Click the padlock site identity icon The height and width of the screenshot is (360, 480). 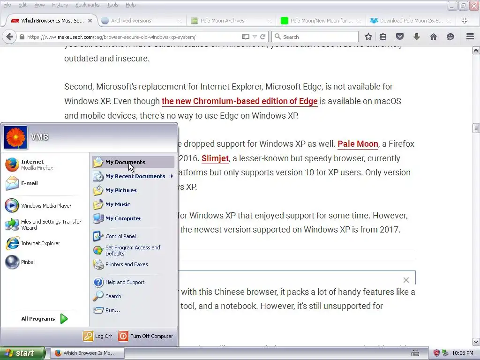point(22,37)
